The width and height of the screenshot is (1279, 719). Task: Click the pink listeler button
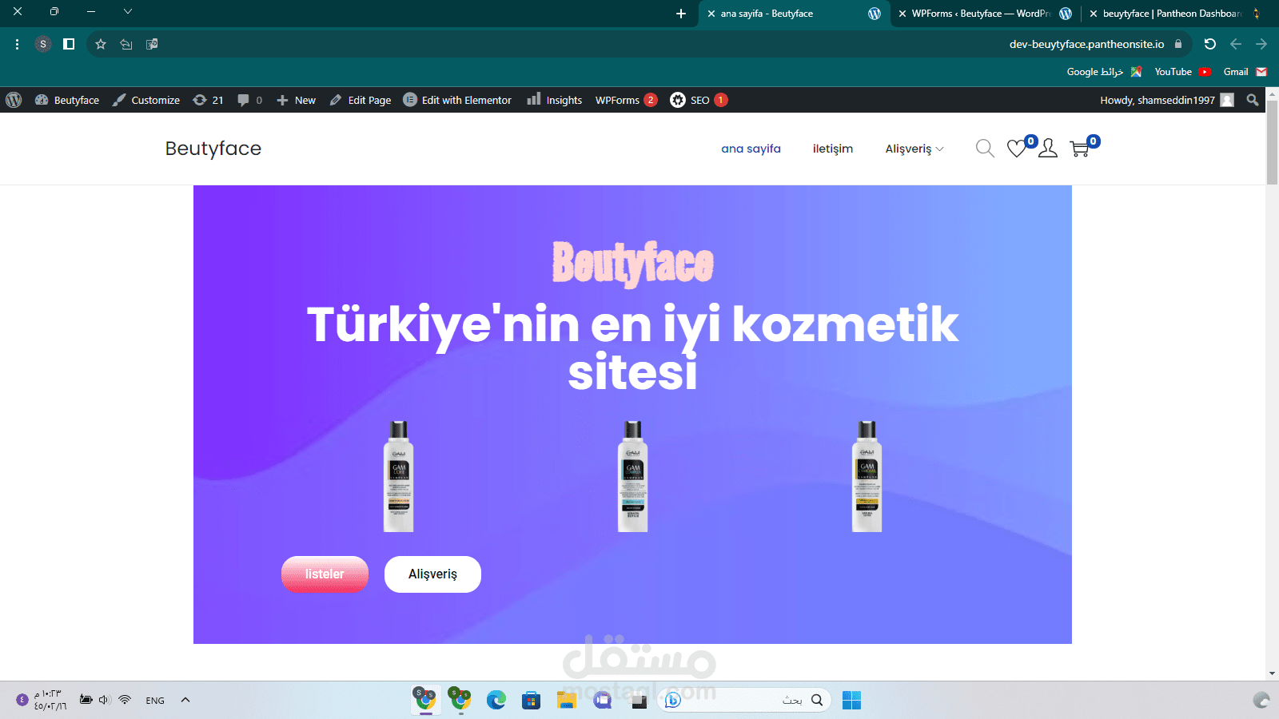[x=325, y=574]
